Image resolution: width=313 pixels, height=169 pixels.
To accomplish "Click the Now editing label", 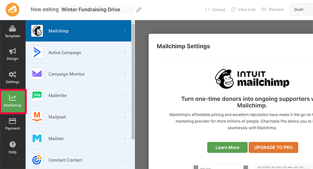I will (x=45, y=9).
